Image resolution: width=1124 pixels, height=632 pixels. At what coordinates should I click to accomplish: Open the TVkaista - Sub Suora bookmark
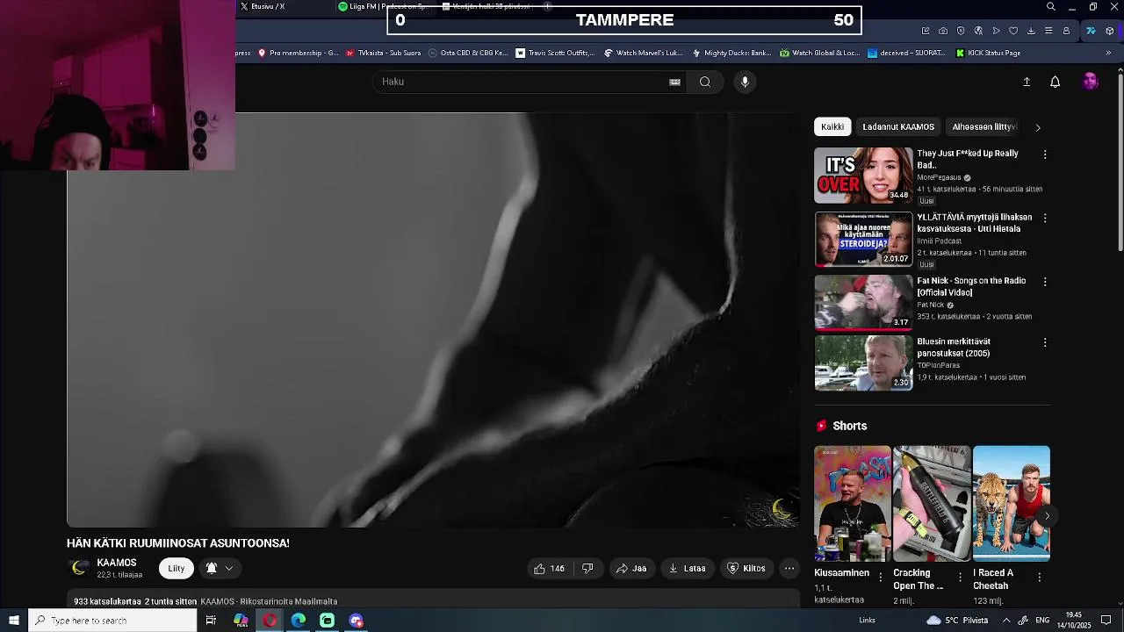click(x=383, y=53)
